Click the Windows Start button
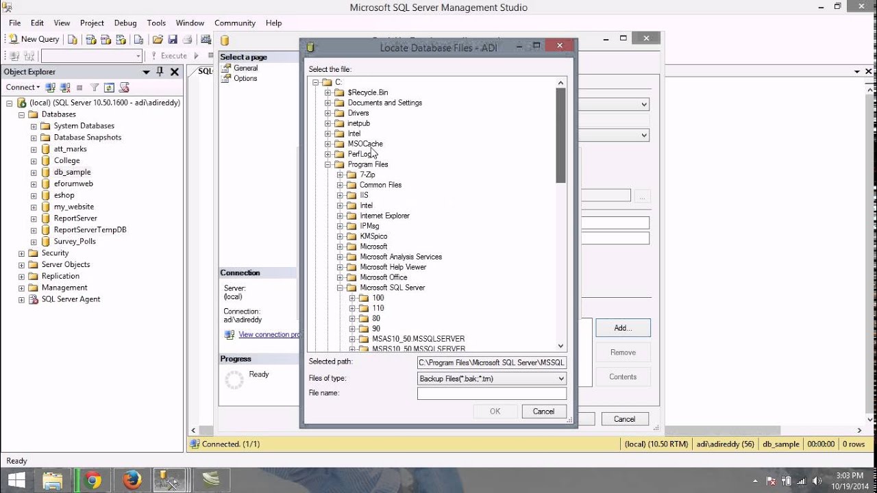The image size is (877, 493). pyautogui.click(x=16, y=480)
